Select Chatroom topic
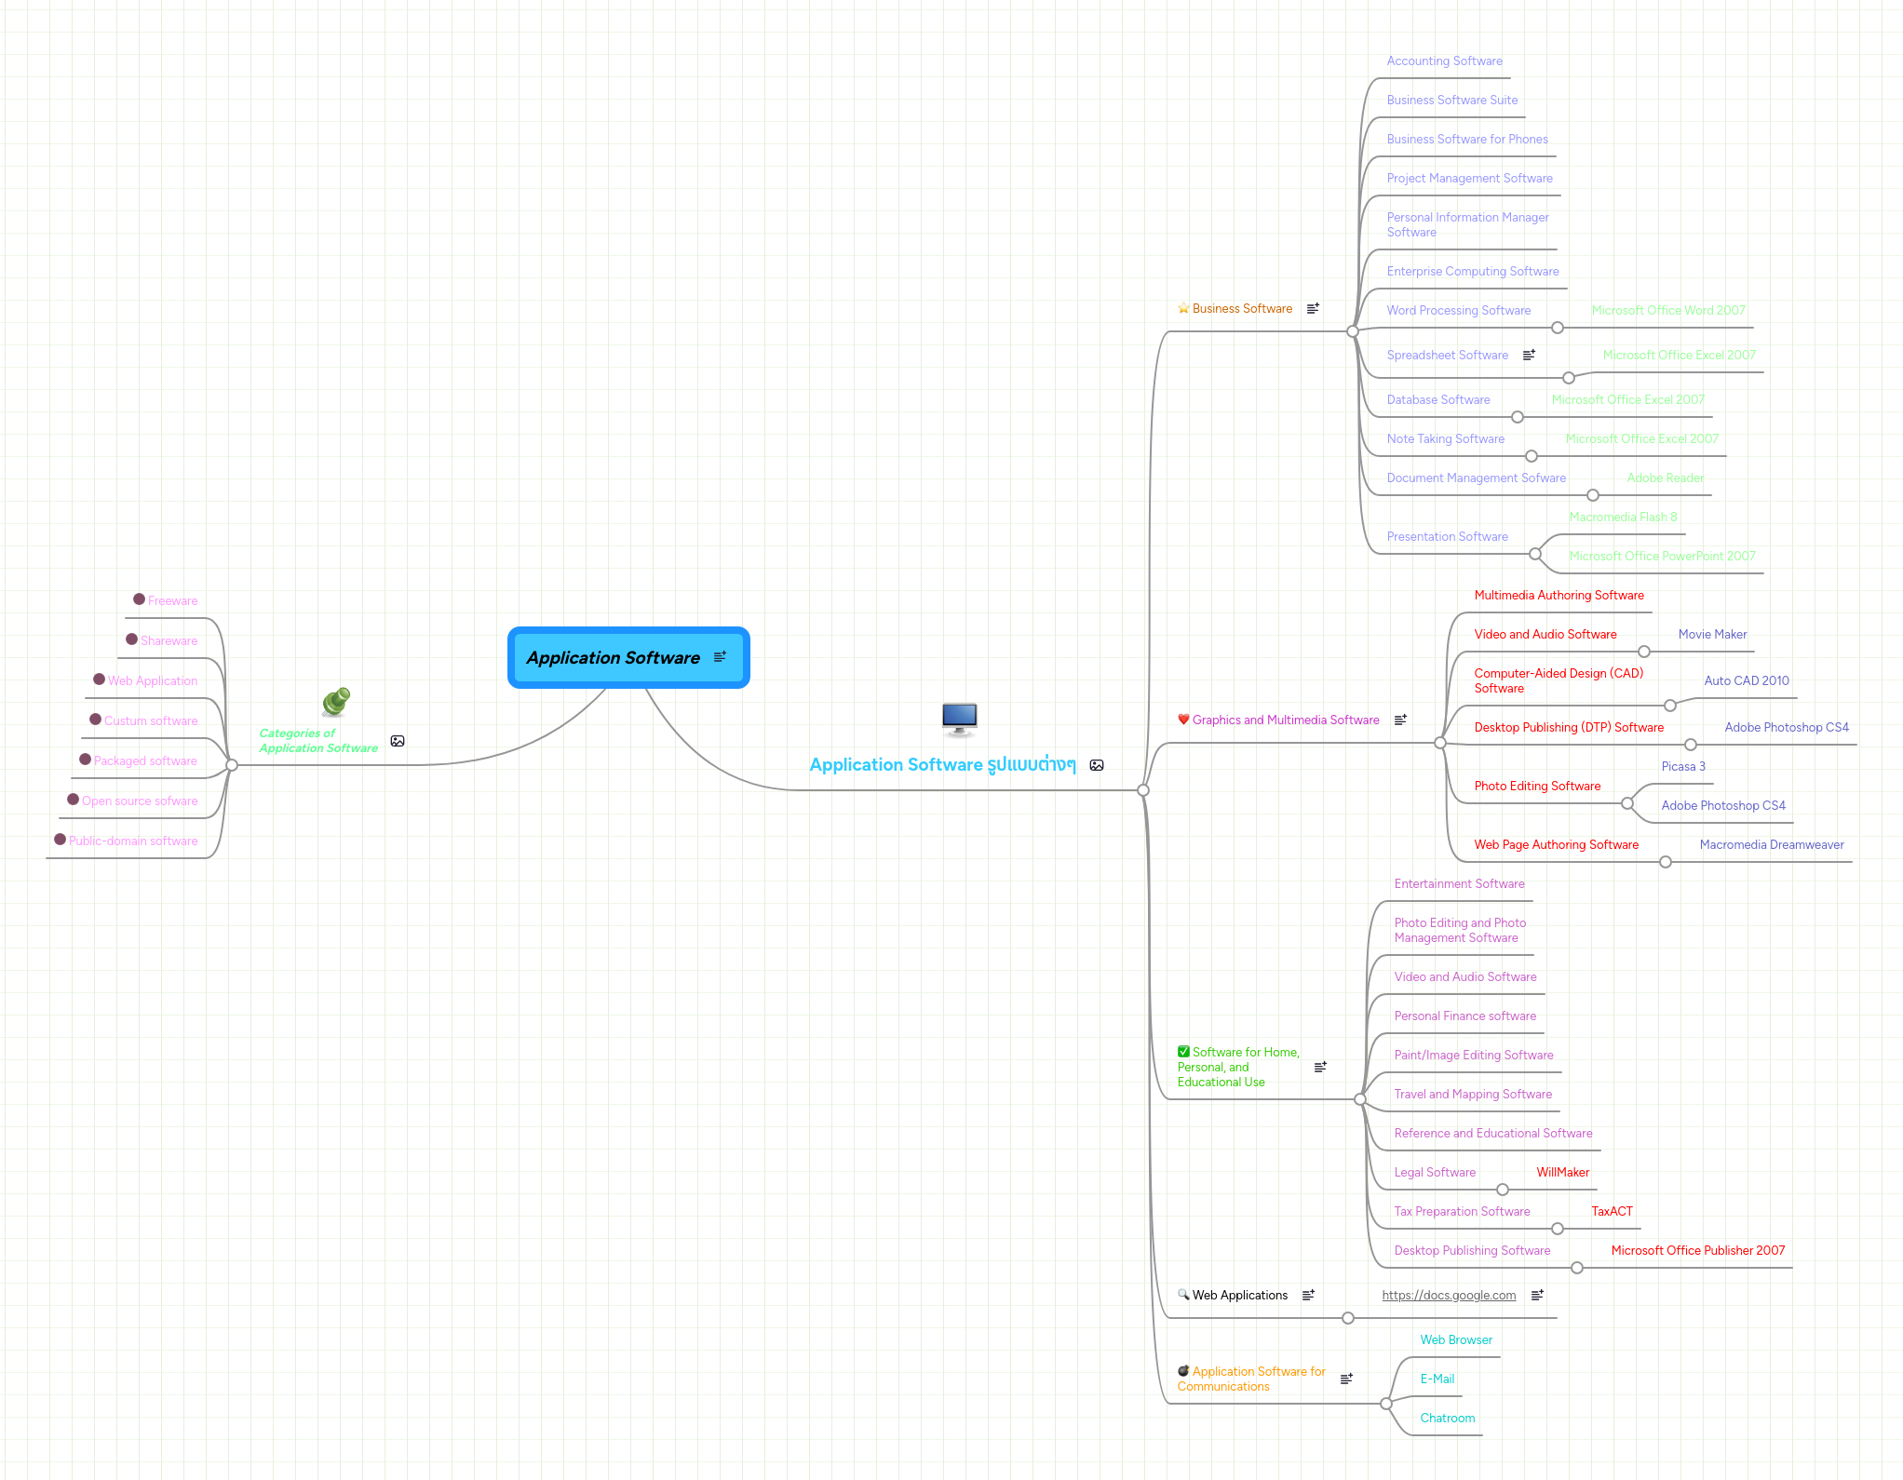Viewport: 1903px width, 1480px height. [1447, 1419]
